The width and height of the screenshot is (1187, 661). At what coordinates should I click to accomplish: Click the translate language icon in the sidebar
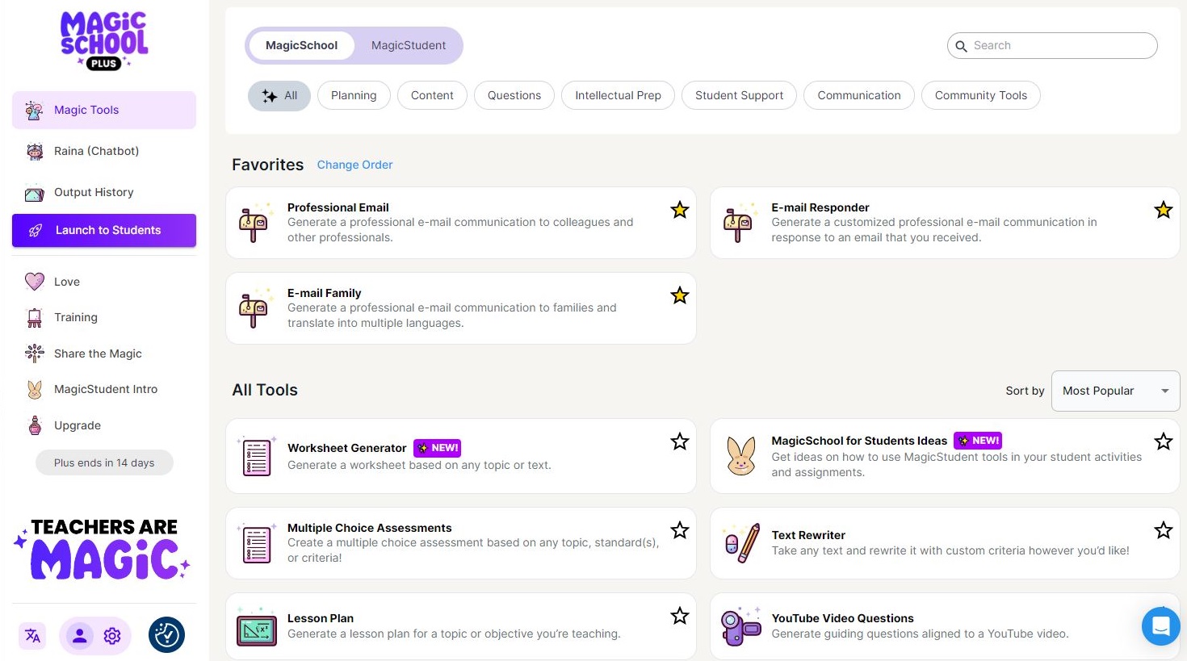(32, 635)
